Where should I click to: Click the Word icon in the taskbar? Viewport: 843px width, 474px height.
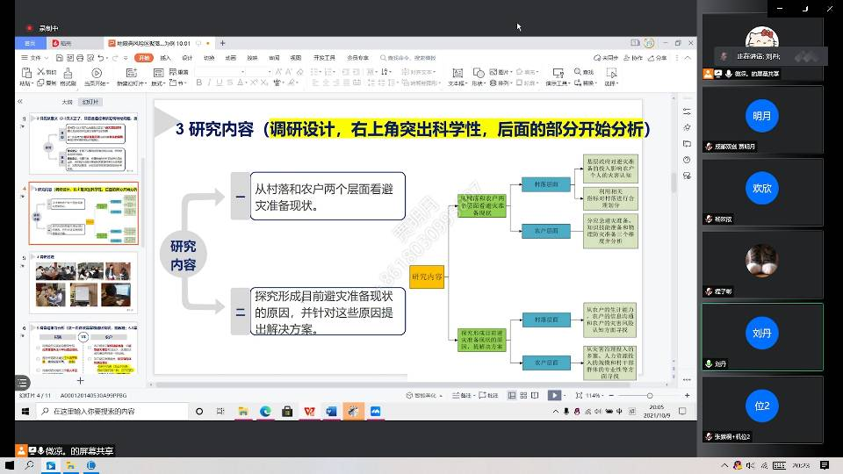331,411
